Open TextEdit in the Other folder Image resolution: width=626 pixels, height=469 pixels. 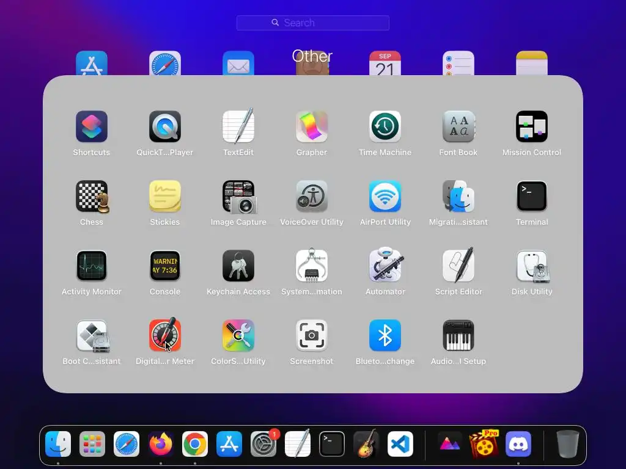[x=238, y=126]
